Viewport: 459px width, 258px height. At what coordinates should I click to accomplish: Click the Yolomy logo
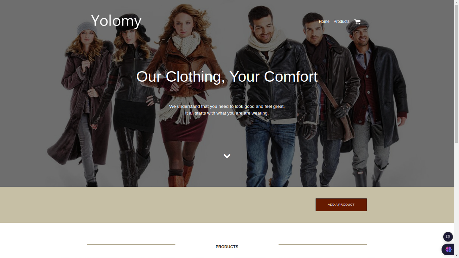tap(116, 21)
